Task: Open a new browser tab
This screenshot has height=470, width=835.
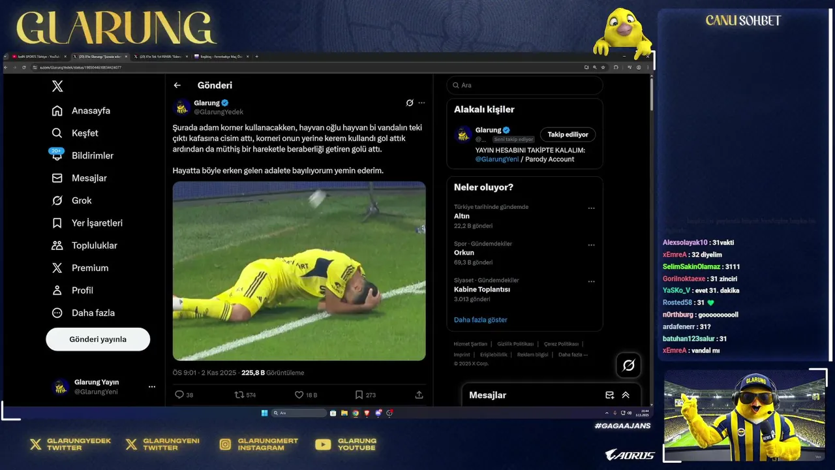Action: 256,57
